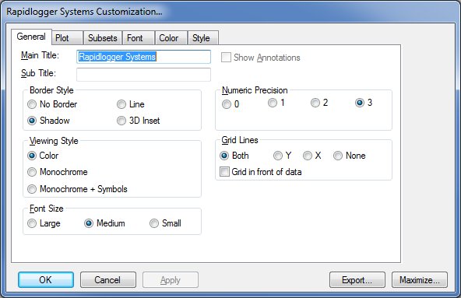
Task: Confirm with the OK button
Action: pyautogui.click(x=46, y=279)
